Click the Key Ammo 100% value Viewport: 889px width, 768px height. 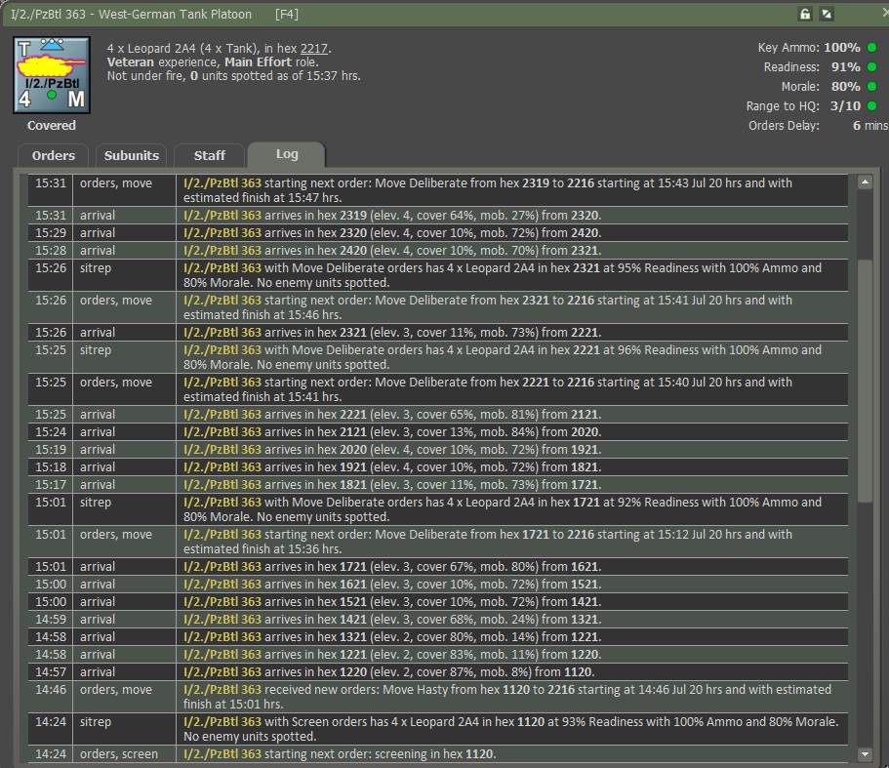[x=841, y=48]
